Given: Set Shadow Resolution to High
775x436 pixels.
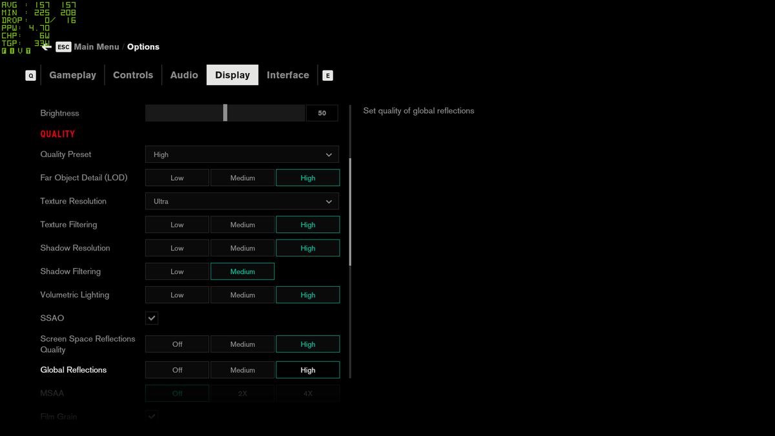Looking at the screenshot, I should pyautogui.click(x=308, y=248).
